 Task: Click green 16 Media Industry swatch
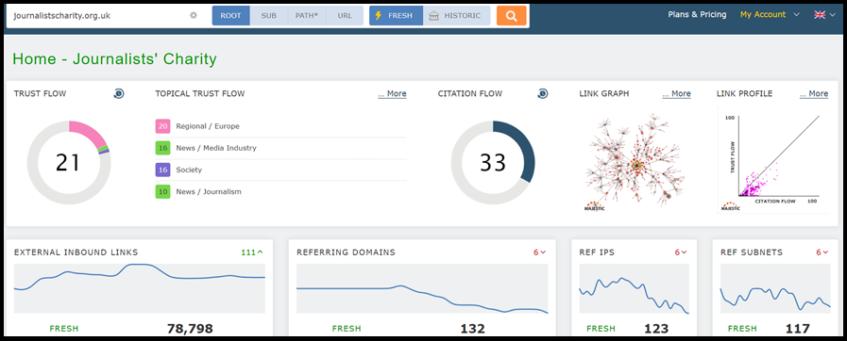[162, 148]
